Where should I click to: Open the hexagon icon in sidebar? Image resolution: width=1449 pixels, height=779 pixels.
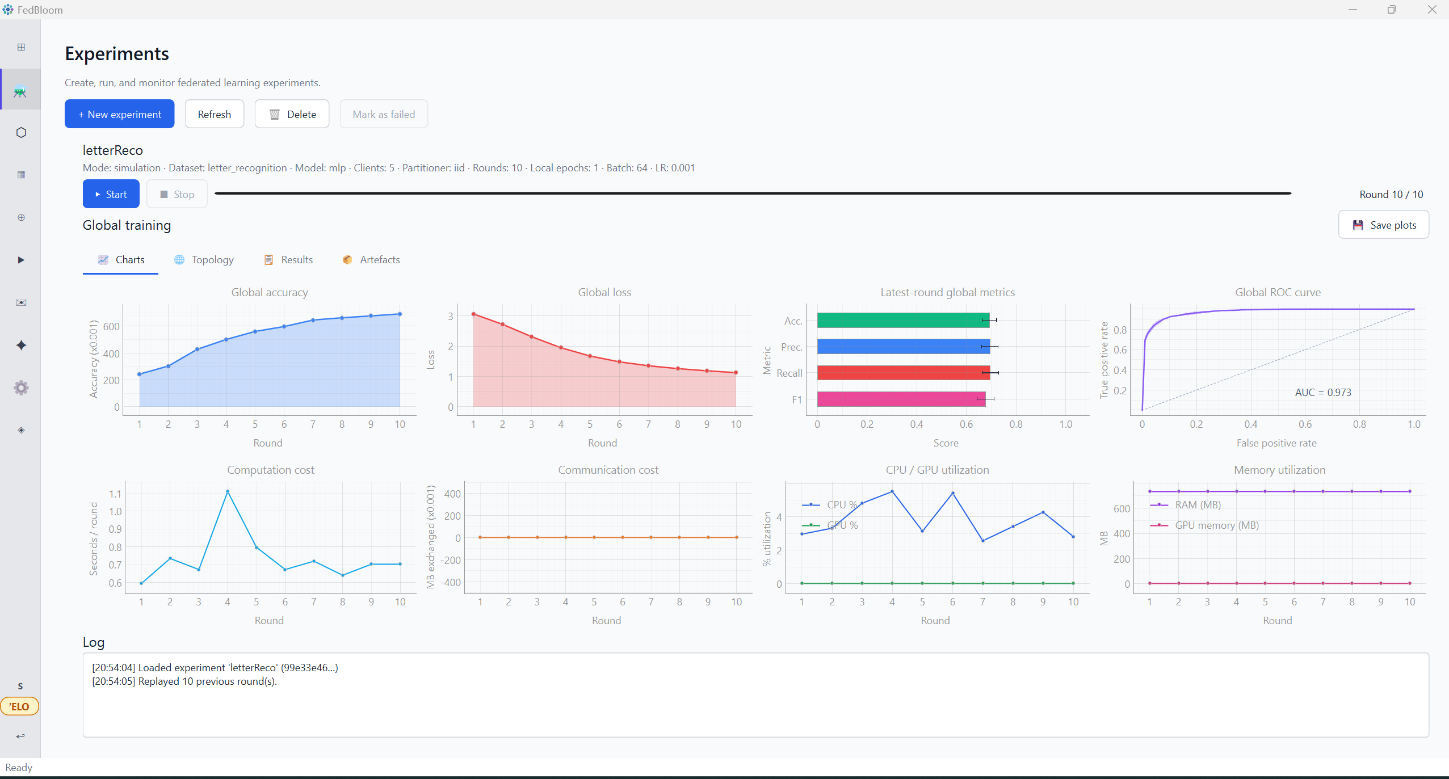point(21,132)
